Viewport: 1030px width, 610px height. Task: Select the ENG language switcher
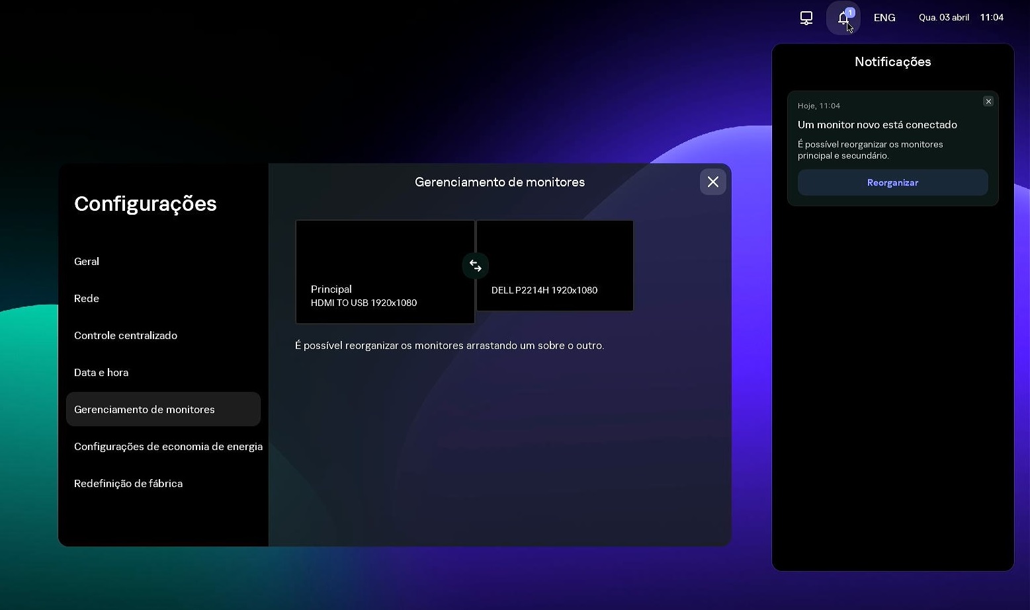pos(884,17)
